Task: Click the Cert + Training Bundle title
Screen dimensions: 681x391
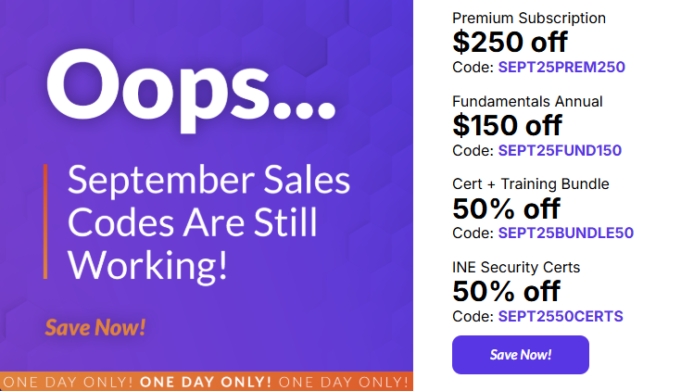Action: [530, 183]
